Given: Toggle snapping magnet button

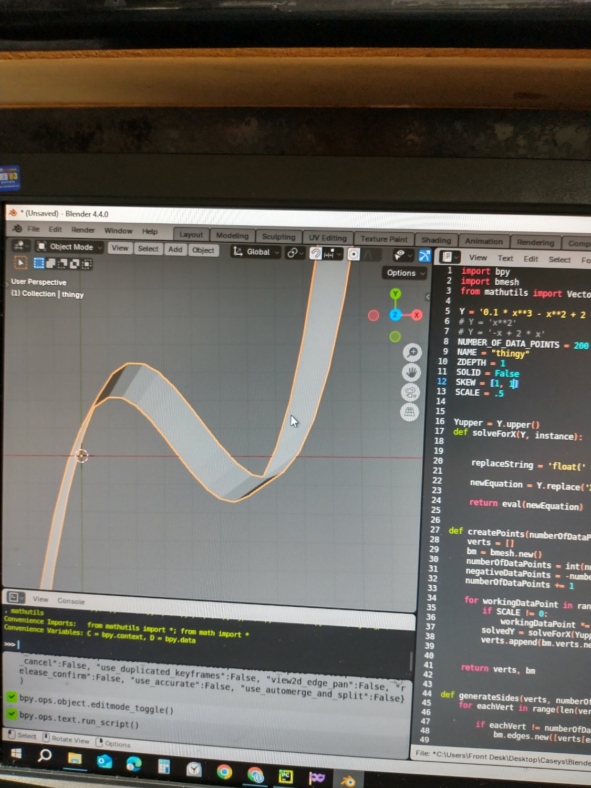Looking at the screenshot, I should coord(316,254).
